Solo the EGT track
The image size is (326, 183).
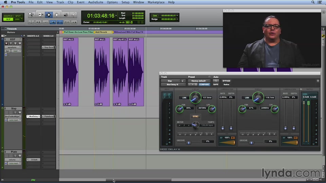pos(15,43)
